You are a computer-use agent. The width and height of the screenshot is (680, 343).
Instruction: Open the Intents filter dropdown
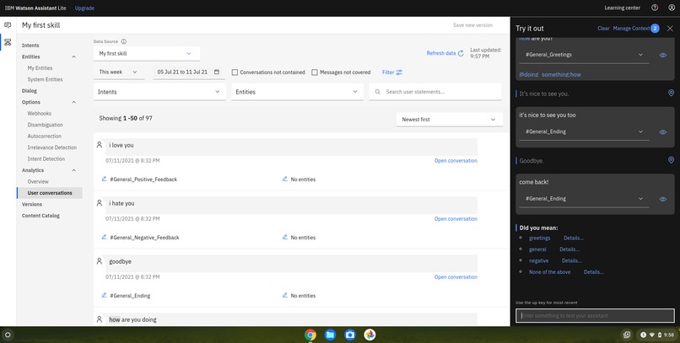point(159,92)
